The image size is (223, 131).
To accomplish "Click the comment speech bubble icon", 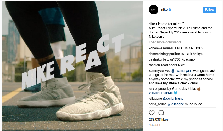I will 161,113.
